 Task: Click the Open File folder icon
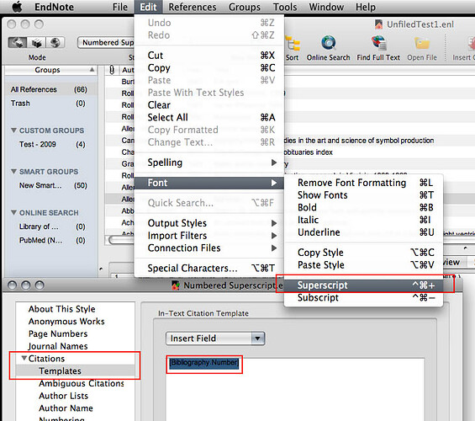(x=422, y=43)
